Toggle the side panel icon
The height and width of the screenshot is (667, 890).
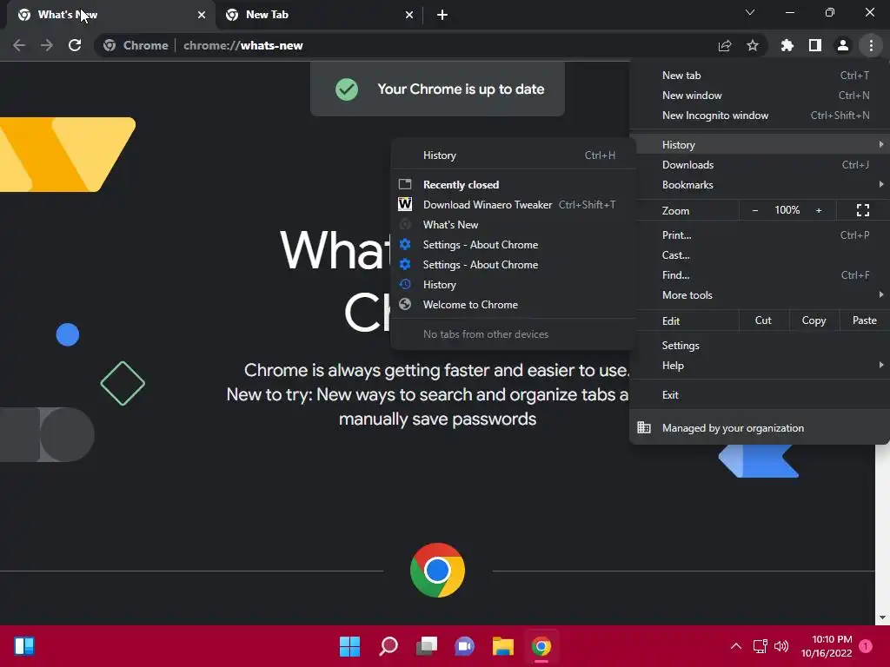pos(815,45)
